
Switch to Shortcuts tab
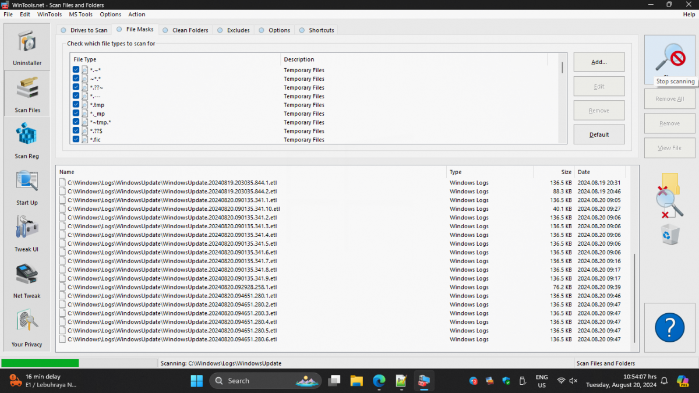[317, 30]
